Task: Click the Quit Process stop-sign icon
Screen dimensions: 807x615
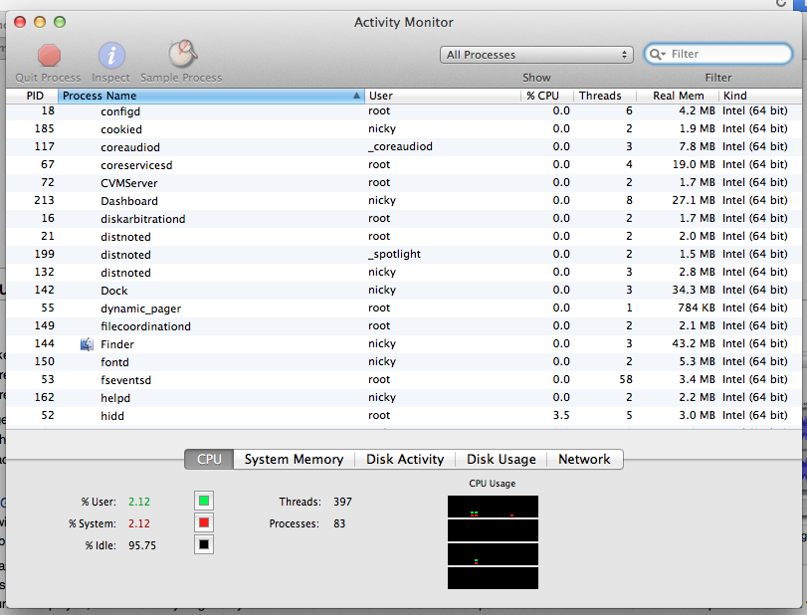Action: [x=49, y=56]
